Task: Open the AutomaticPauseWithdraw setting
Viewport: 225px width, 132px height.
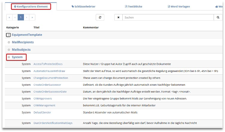Action: [x=49, y=71]
